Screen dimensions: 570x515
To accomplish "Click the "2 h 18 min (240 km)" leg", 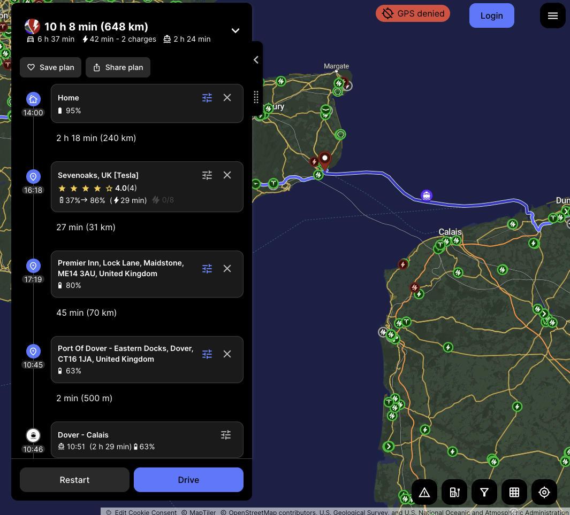I will (96, 138).
